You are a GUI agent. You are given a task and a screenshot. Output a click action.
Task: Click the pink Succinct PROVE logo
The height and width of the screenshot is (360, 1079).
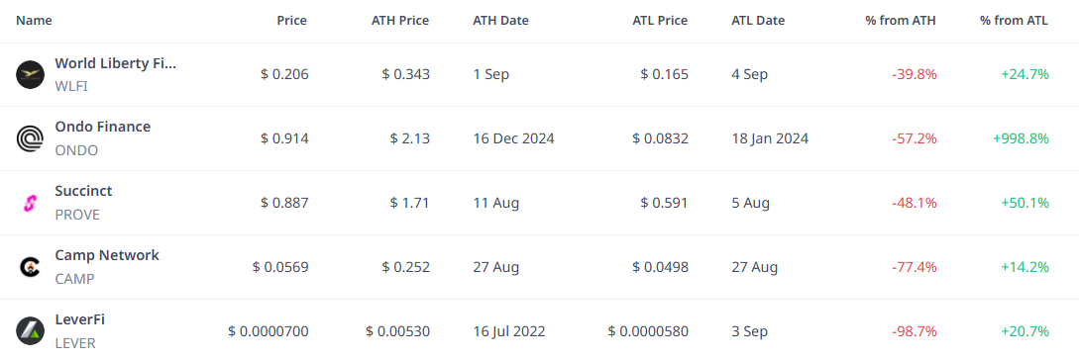31,204
